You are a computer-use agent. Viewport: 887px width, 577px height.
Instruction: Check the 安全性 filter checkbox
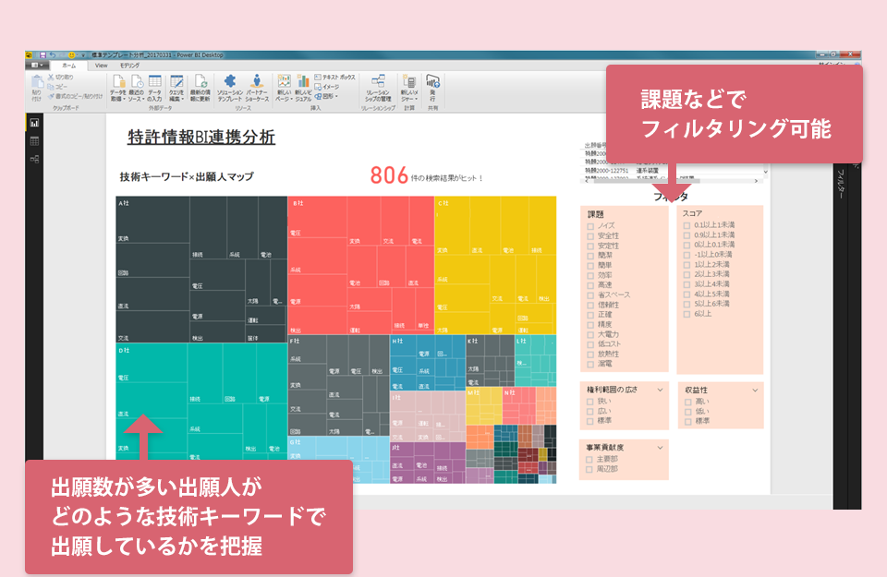click(x=590, y=236)
